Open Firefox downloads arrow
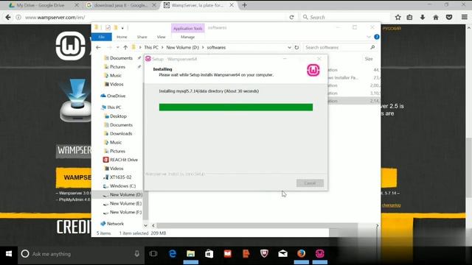This screenshot has width=472, height=265. 423,18
